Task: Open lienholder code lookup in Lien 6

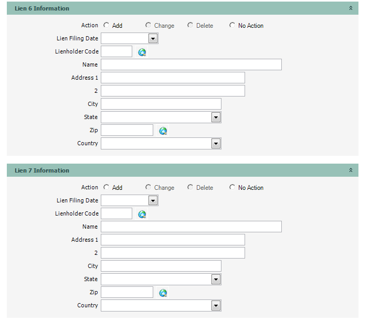Action: coord(142,52)
